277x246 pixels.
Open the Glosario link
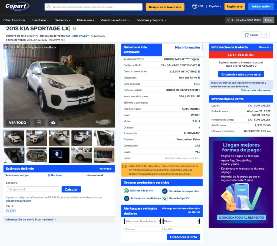pos(265,47)
